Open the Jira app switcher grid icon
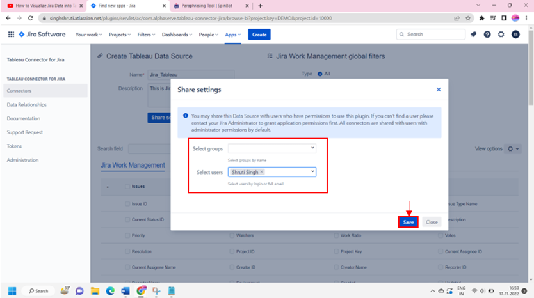The image size is (534, 298). [x=11, y=35]
